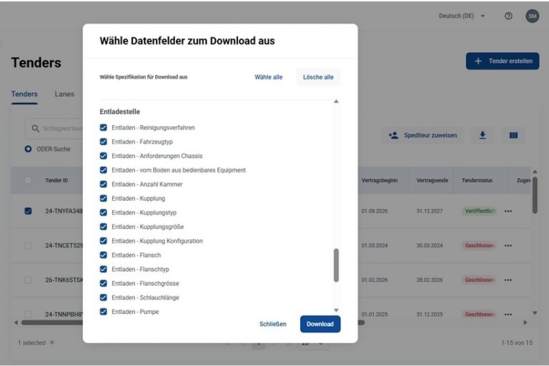
Task: Open the three-dot menu for 24-TNCET529 row
Action: pos(508,245)
